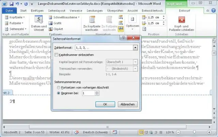Switch to the Überprüfen tab
The image size is (218, 137).
click(115, 11)
